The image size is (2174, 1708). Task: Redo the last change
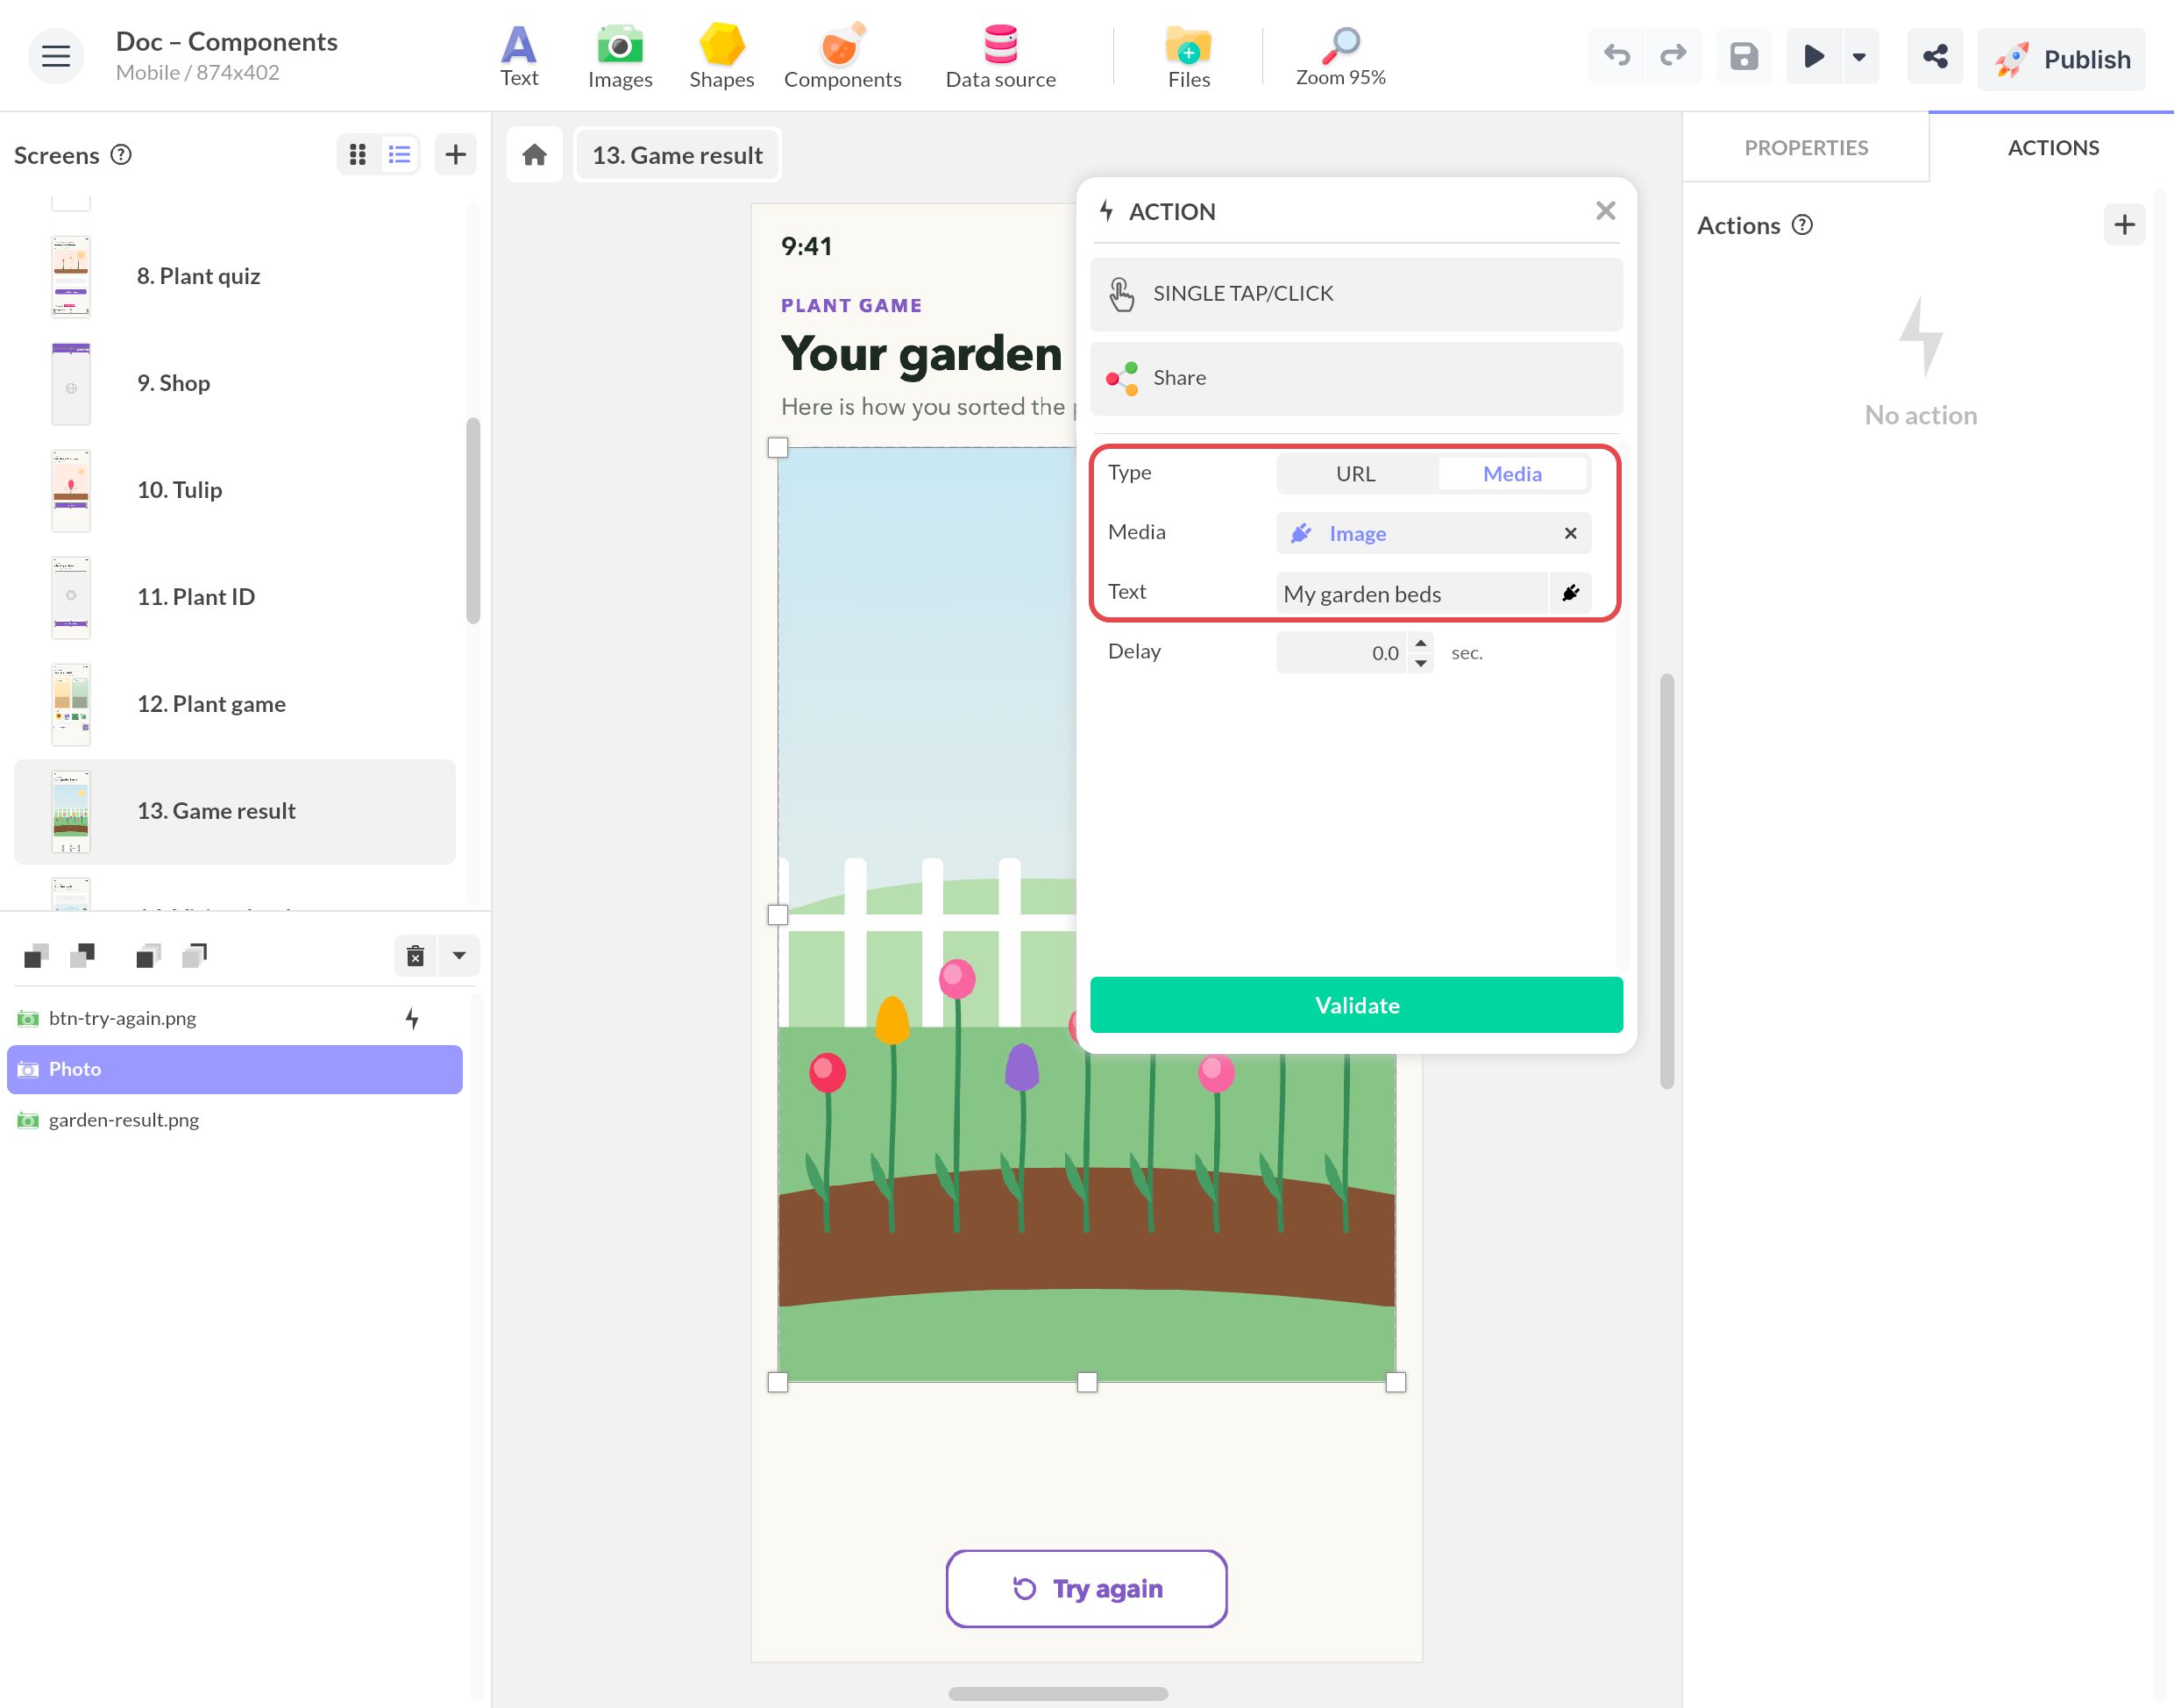pyautogui.click(x=1673, y=56)
